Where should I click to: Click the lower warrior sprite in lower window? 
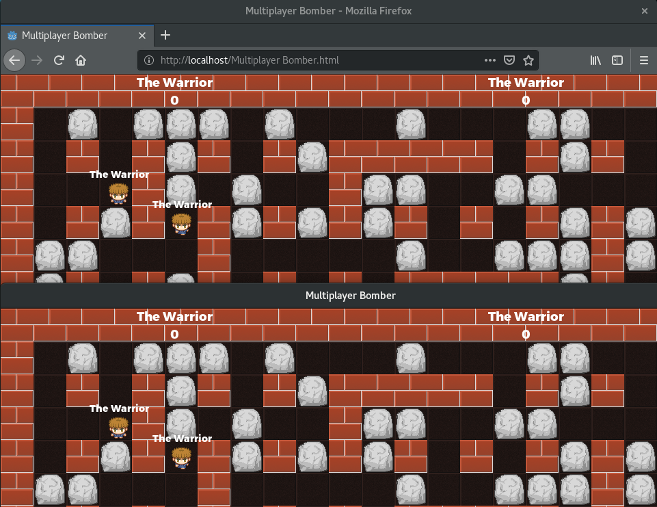181,458
